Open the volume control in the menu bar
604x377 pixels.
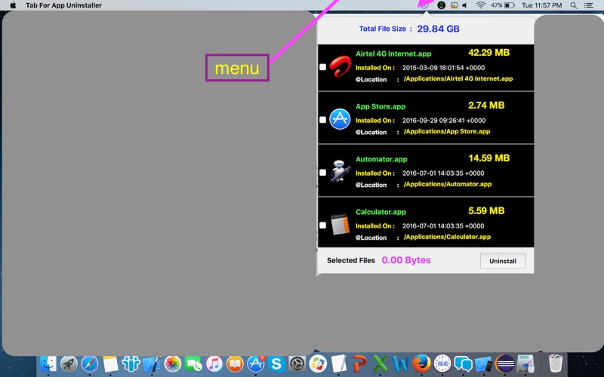[465, 5]
